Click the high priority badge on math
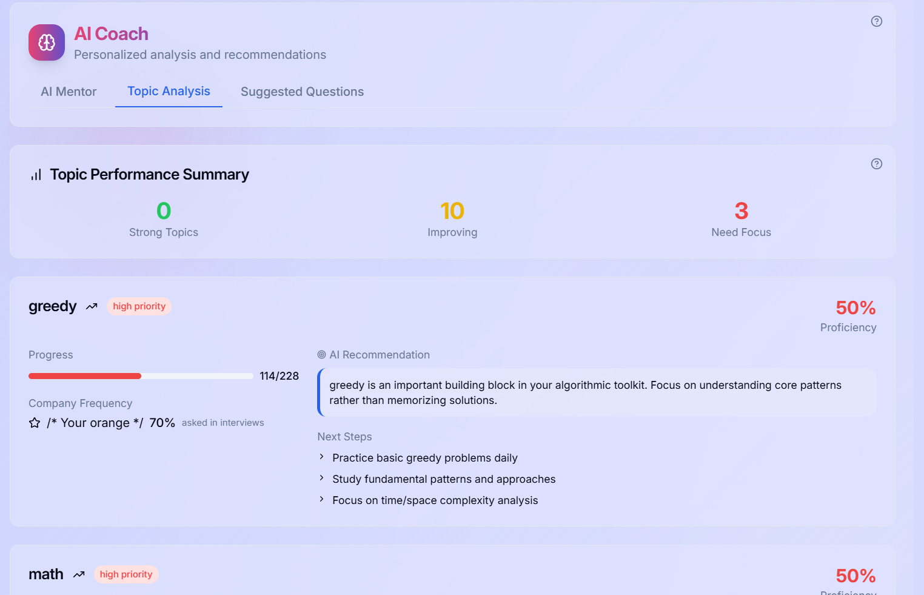The height and width of the screenshot is (595, 924). (126, 574)
